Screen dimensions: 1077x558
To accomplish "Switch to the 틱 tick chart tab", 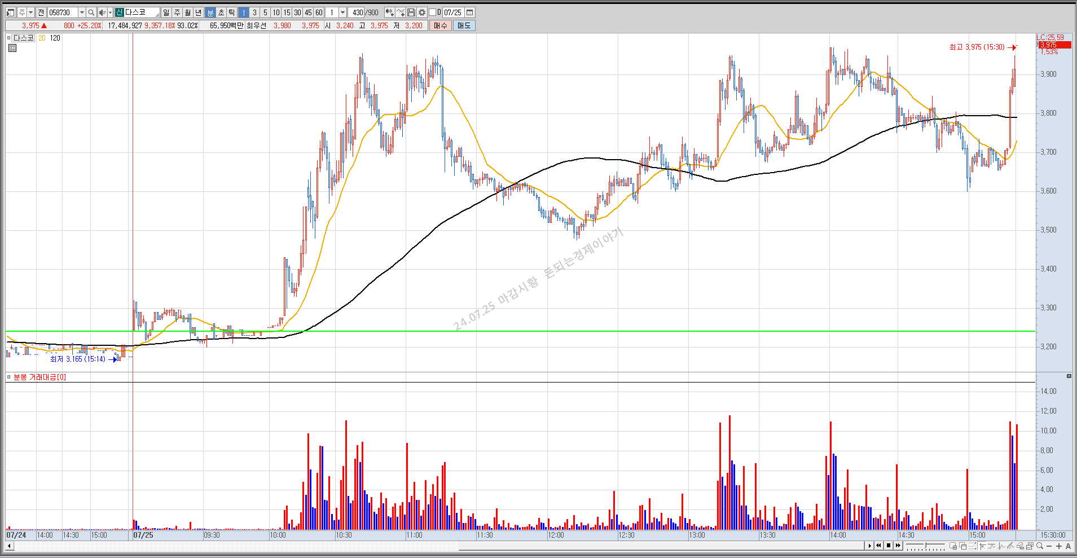I will pos(231,12).
